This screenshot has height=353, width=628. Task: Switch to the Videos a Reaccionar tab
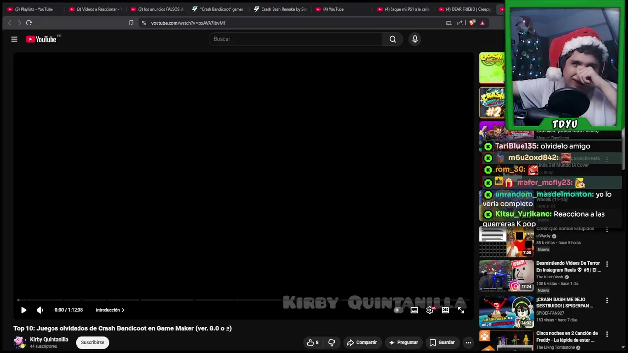(x=96, y=9)
